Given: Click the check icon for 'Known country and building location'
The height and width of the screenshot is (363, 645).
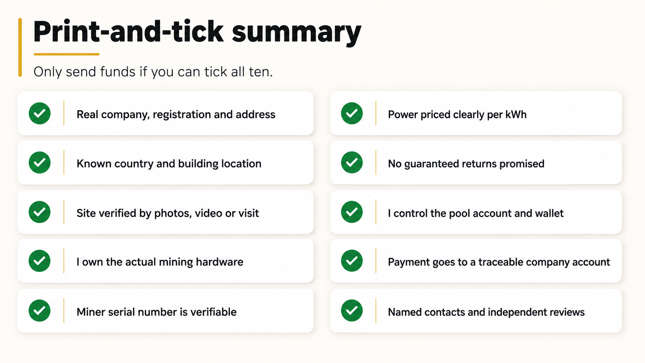Looking at the screenshot, I should click(40, 162).
